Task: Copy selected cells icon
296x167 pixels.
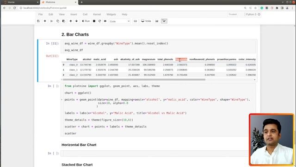Action: coord(58,21)
